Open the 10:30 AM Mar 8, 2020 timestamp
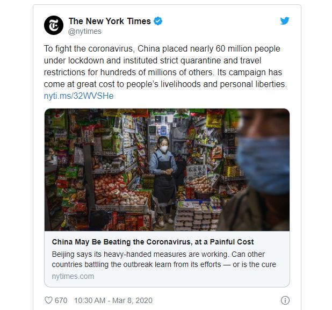Viewport: 332px width, 310px height. coord(113,300)
